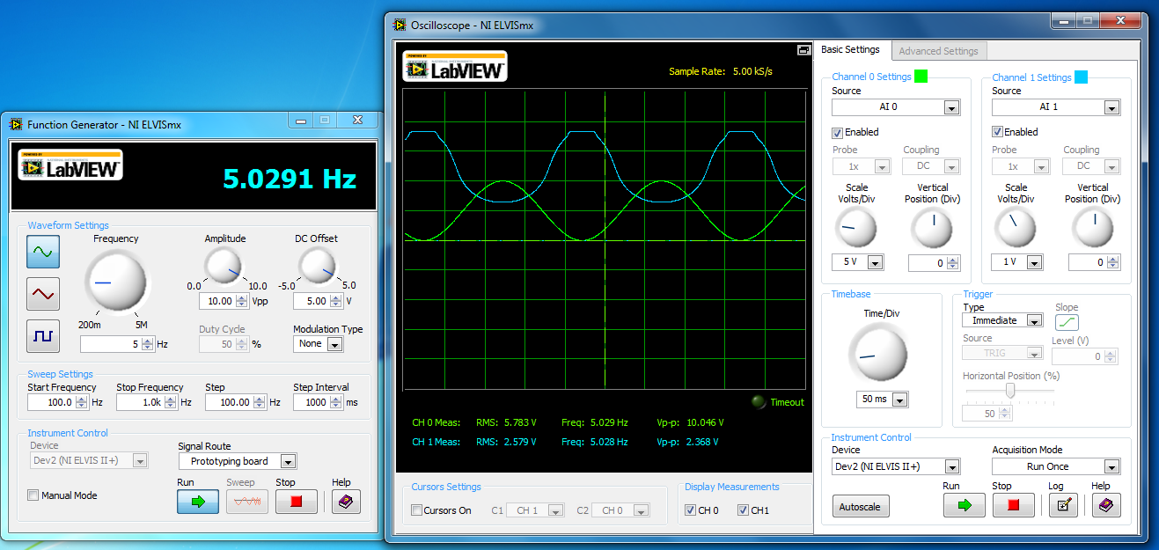Click Function Generator title bar app icon
Image resolution: width=1159 pixels, height=550 pixels.
click(16, 124)
